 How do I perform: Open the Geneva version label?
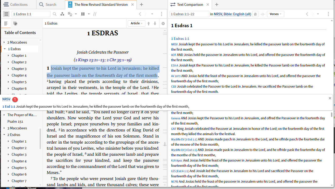tap(176, 118)
